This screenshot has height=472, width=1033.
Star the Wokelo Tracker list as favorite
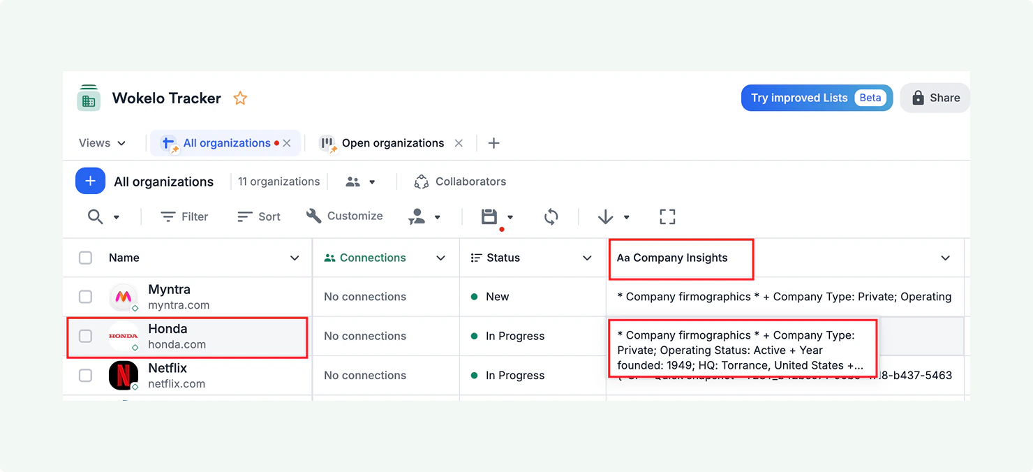[x=240, y=98]
